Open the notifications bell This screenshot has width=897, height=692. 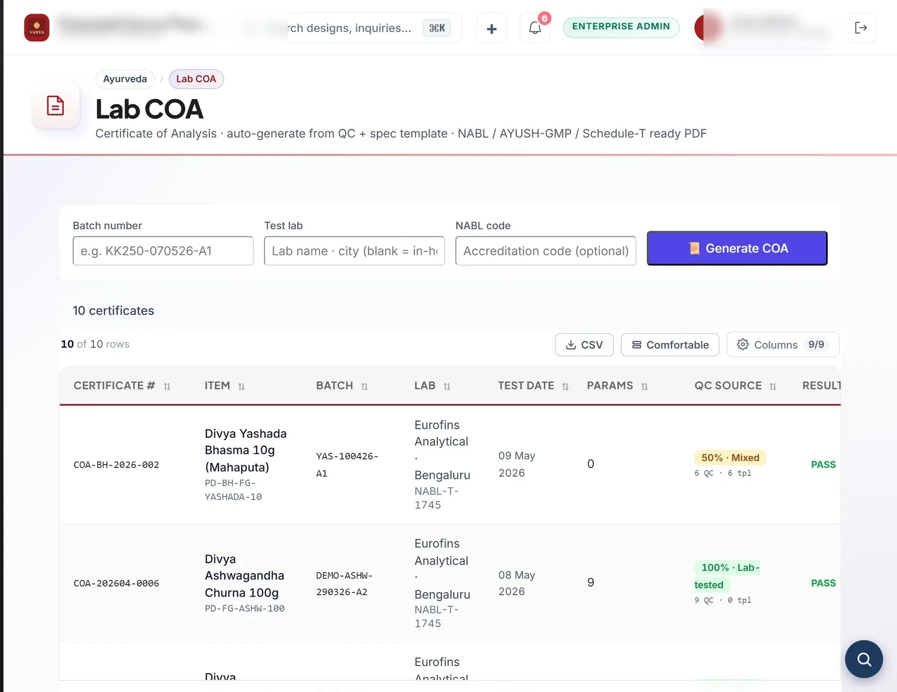tap(535, 28)
